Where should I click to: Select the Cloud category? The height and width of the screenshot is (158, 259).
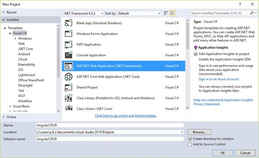pos(22,59)
